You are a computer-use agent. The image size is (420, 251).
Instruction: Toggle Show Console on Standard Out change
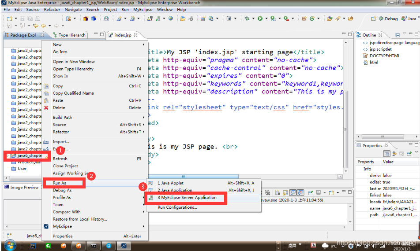tap(292, 193)
